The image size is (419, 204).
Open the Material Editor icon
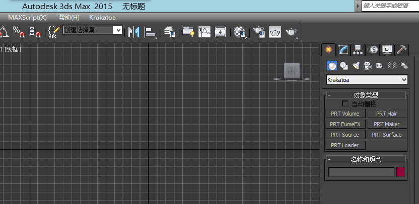tap(240, 32)
